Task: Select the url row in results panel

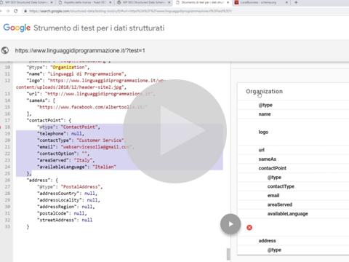Action: click(x=293, y=150)
